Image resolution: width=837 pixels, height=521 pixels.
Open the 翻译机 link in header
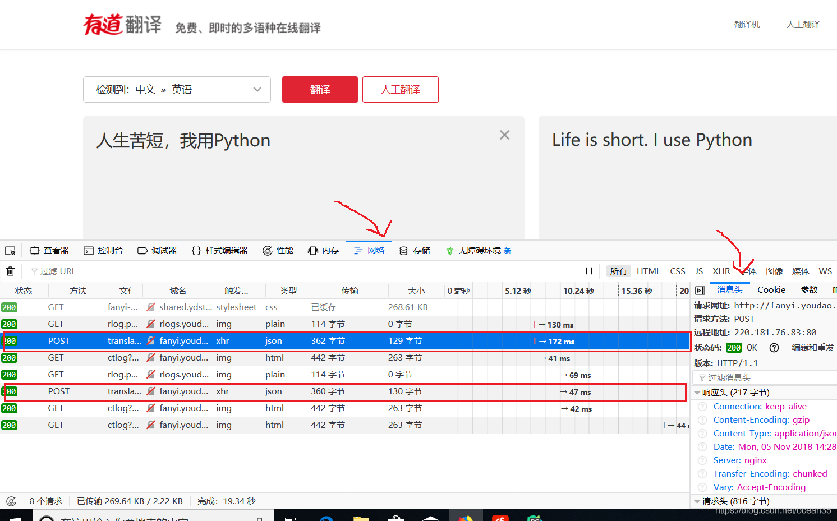[x=747, y=25]
